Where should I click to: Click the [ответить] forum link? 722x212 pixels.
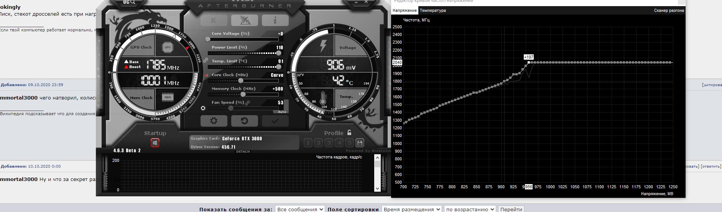click(x=711, y=166)
